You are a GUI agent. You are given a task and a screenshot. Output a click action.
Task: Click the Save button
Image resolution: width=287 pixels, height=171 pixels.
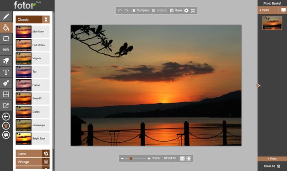pyautogui.click(x=176, y=10)
